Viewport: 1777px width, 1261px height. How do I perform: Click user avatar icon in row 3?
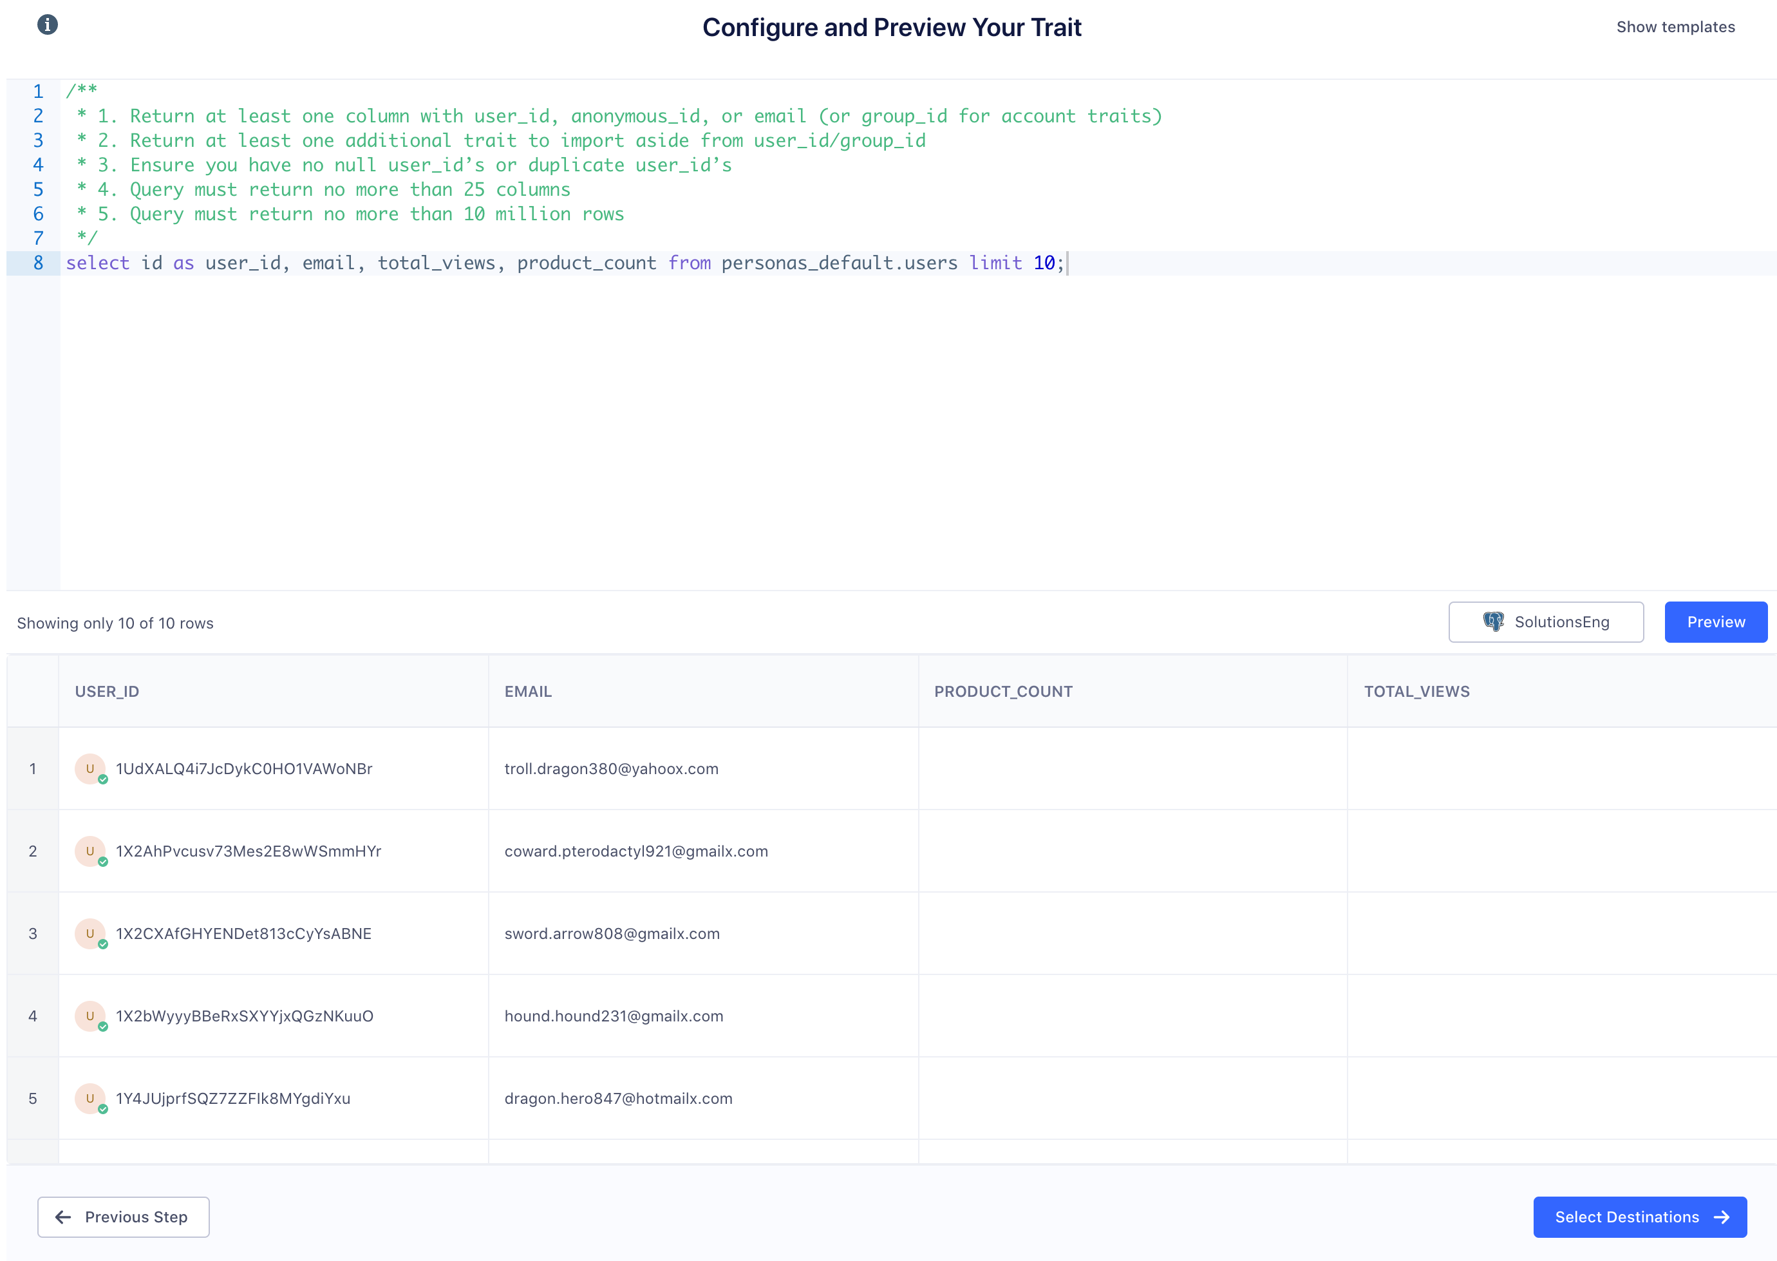(90, 933)
